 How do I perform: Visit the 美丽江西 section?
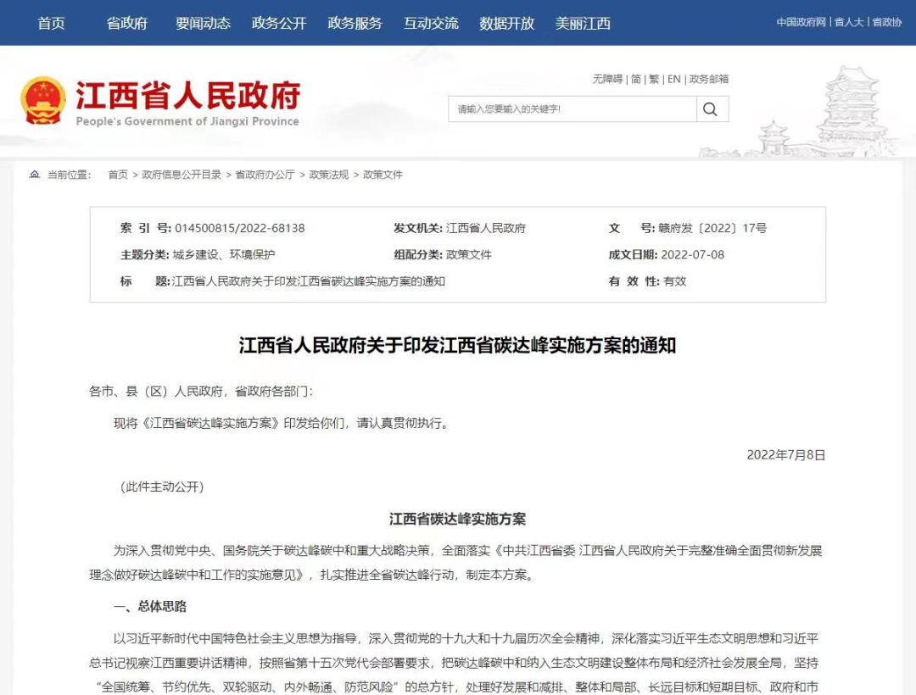pyautogui.click(x=583, y=24)
